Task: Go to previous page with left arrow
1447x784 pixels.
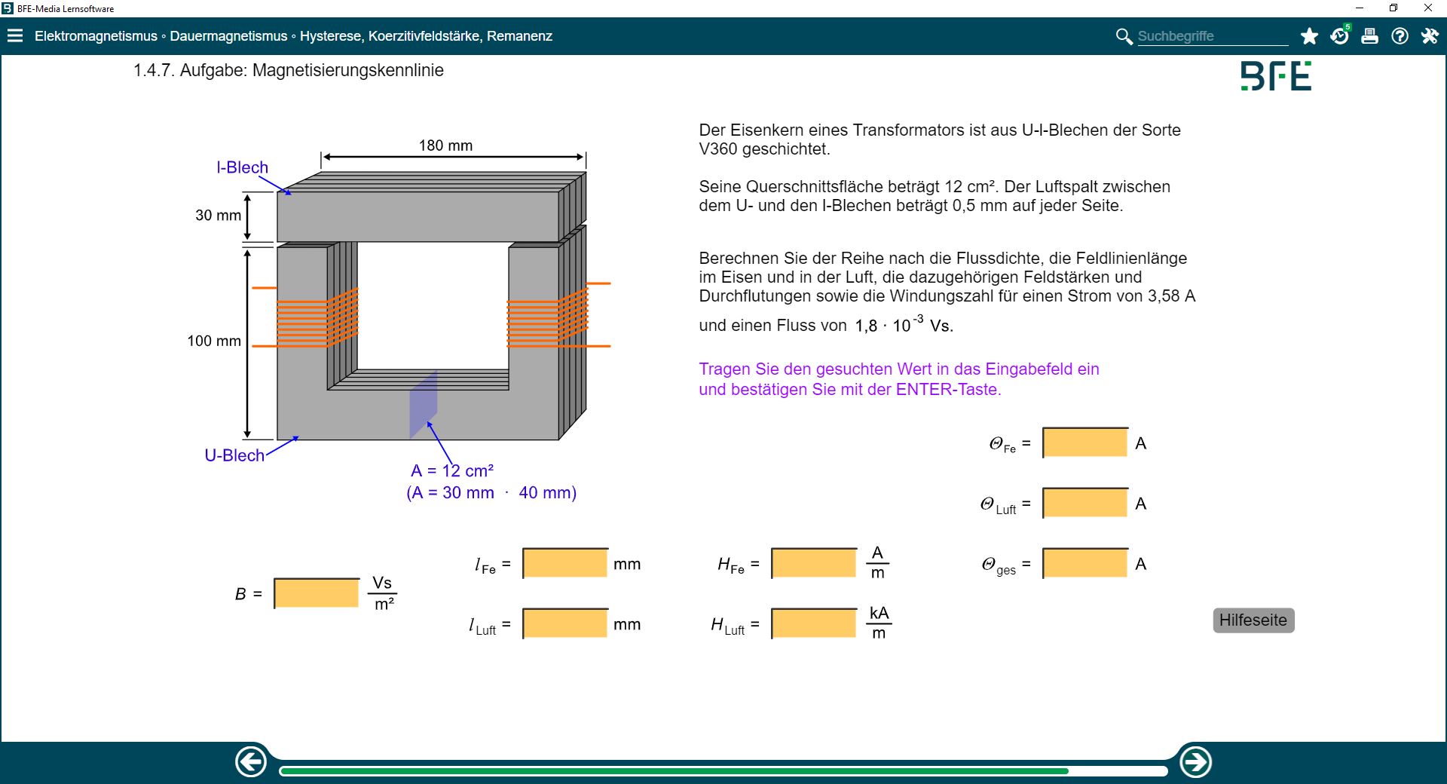Action: coord(251,761)
